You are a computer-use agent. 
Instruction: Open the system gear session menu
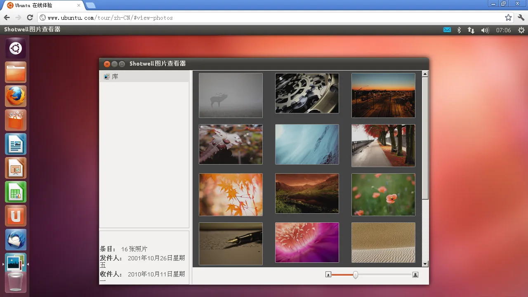(521, 30)
